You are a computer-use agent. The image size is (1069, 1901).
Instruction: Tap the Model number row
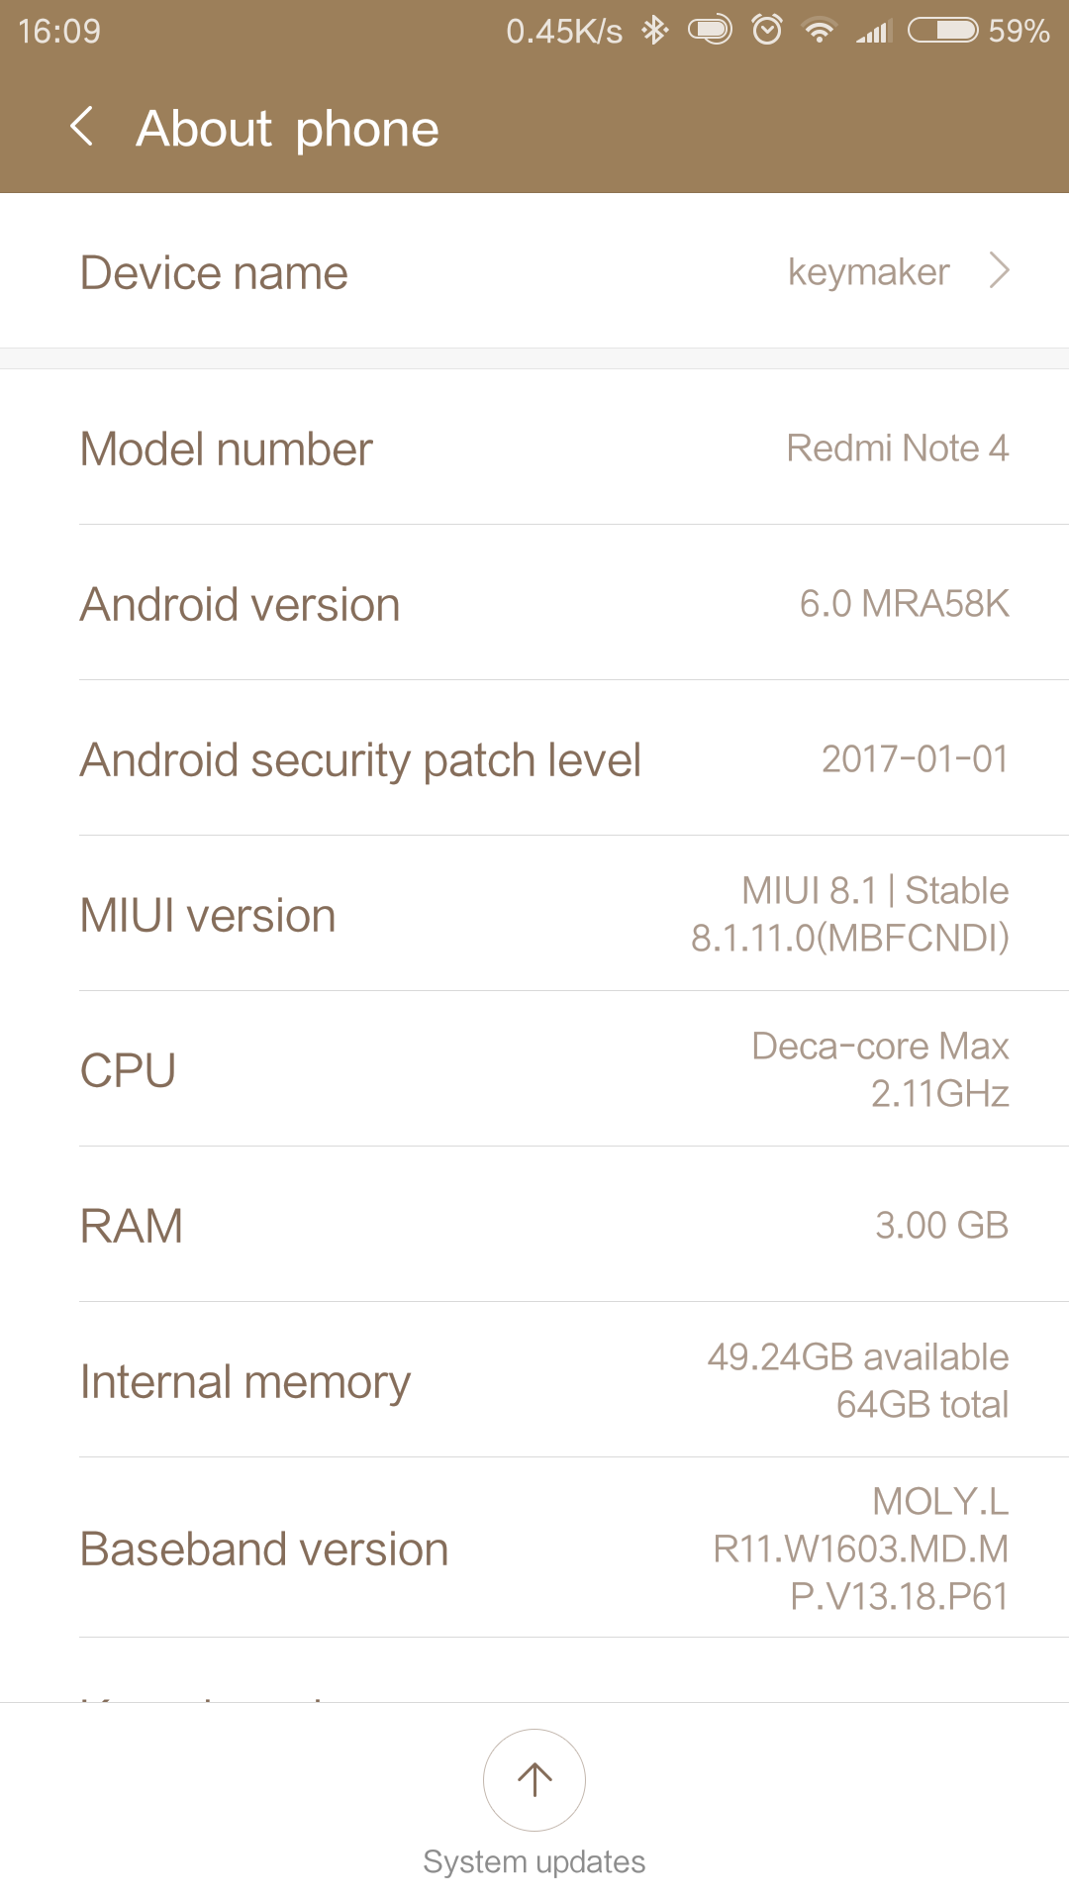(x=534, y=448)
